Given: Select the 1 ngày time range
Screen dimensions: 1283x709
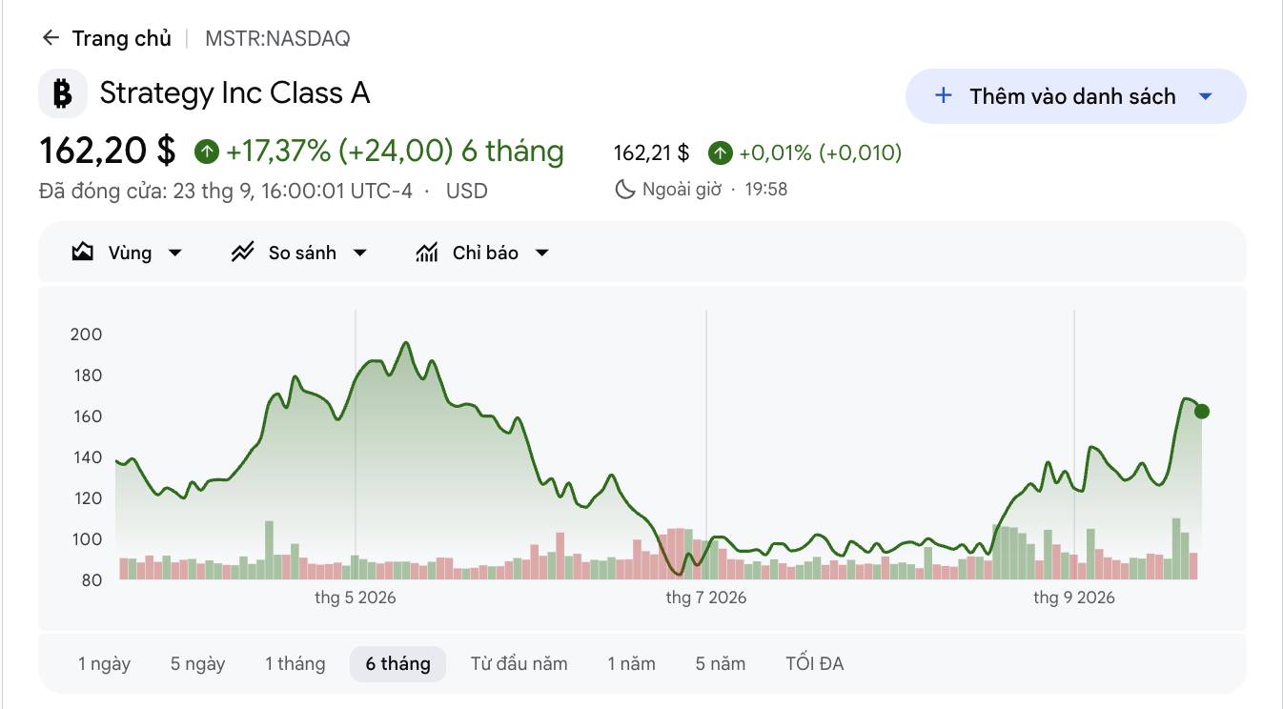Looking at the screenshot, I should click(x=104, y=663).
